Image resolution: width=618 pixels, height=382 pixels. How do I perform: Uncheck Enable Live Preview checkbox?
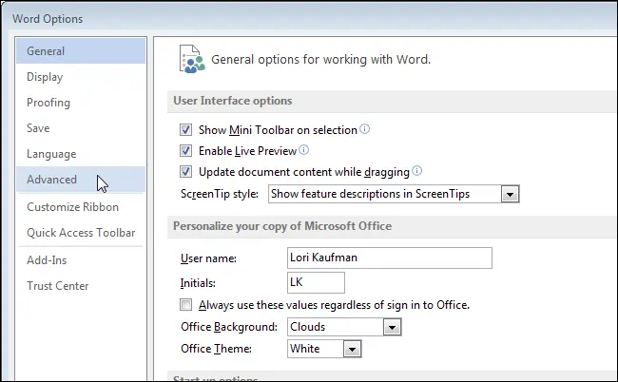coord(185,150)
